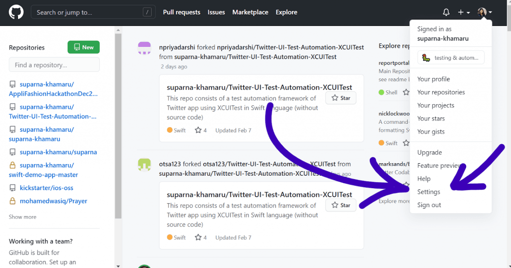Image resolution: width=511 pixels, height=268 pixels.
Task: Edit the testing & autom... status
Action: (x=451, y=58)
